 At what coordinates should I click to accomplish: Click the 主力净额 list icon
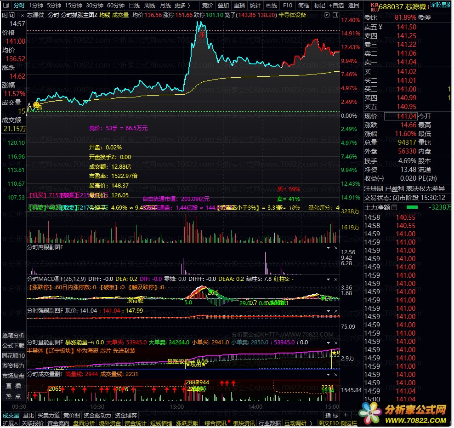click(x=395, y=208)
